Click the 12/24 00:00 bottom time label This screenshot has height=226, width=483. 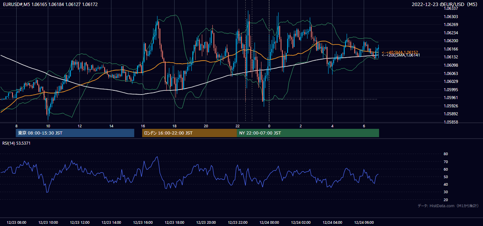tap(269, 223)
